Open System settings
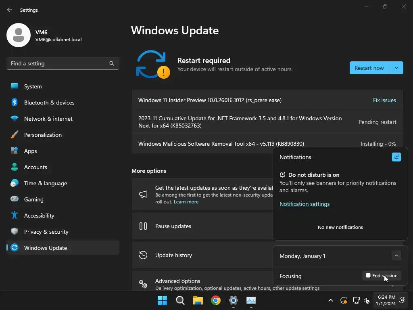413x310 pixels. point(63,86)
